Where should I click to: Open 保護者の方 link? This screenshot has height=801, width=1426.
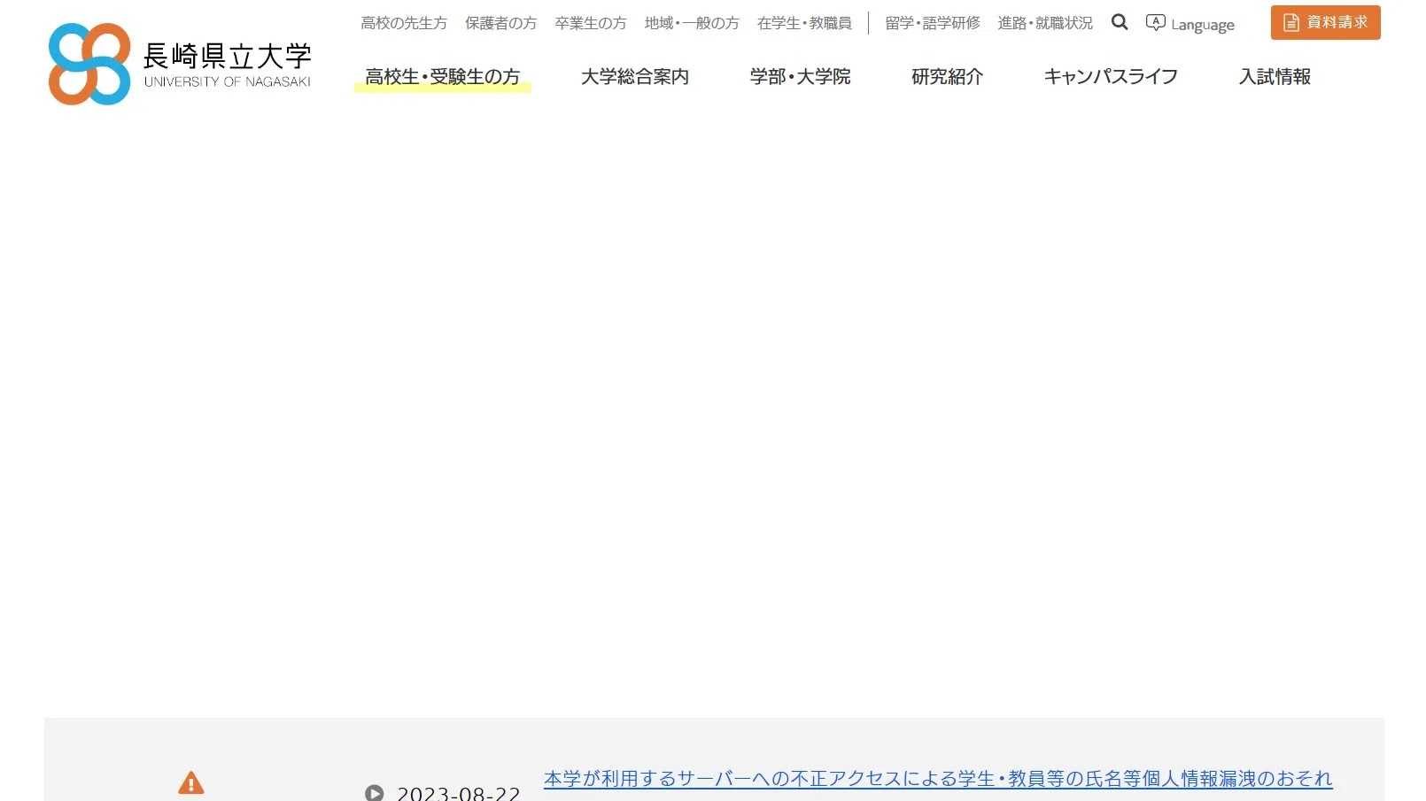coord(501,23)
